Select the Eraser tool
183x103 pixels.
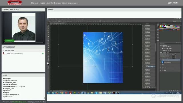click(x=48, y=44)
